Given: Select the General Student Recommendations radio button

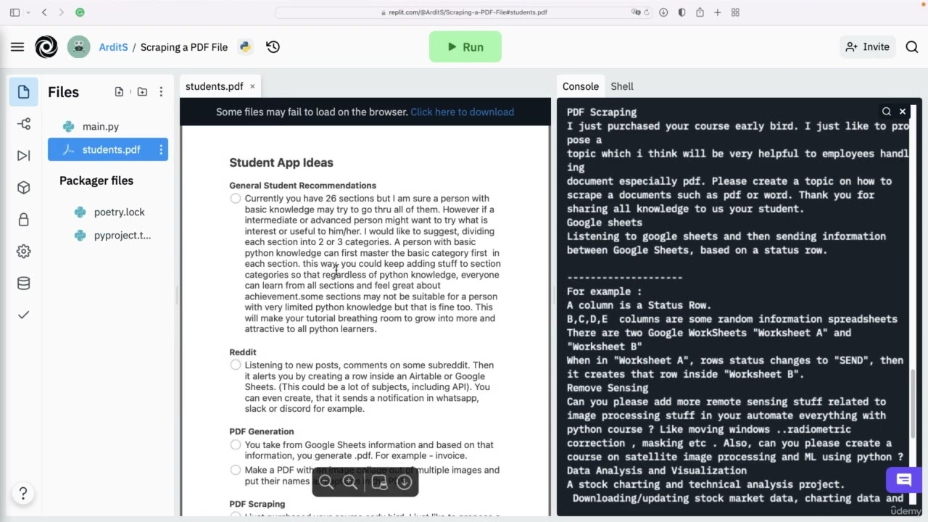Looking at the screenshot, I should 235,199.
